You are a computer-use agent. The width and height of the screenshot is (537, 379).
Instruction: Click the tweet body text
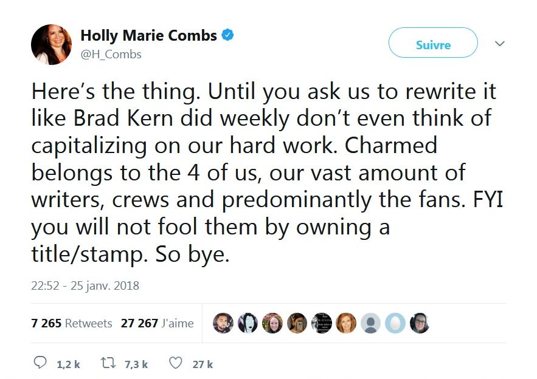[262, 172]
